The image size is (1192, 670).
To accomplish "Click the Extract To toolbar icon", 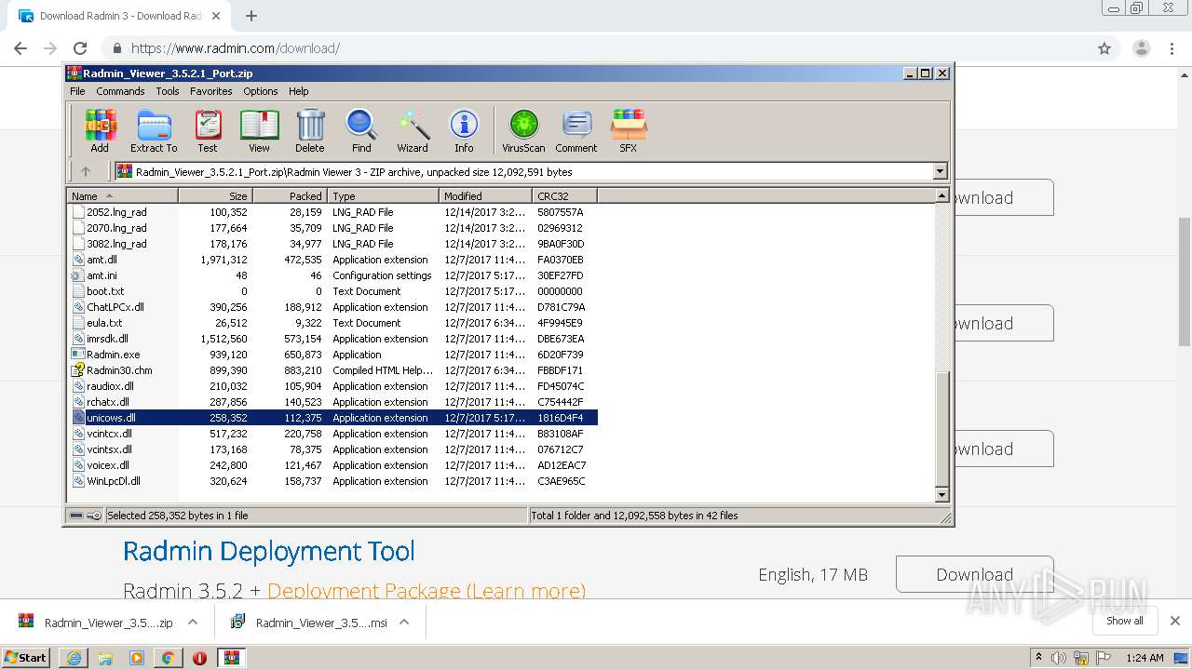I will point(154,130).
